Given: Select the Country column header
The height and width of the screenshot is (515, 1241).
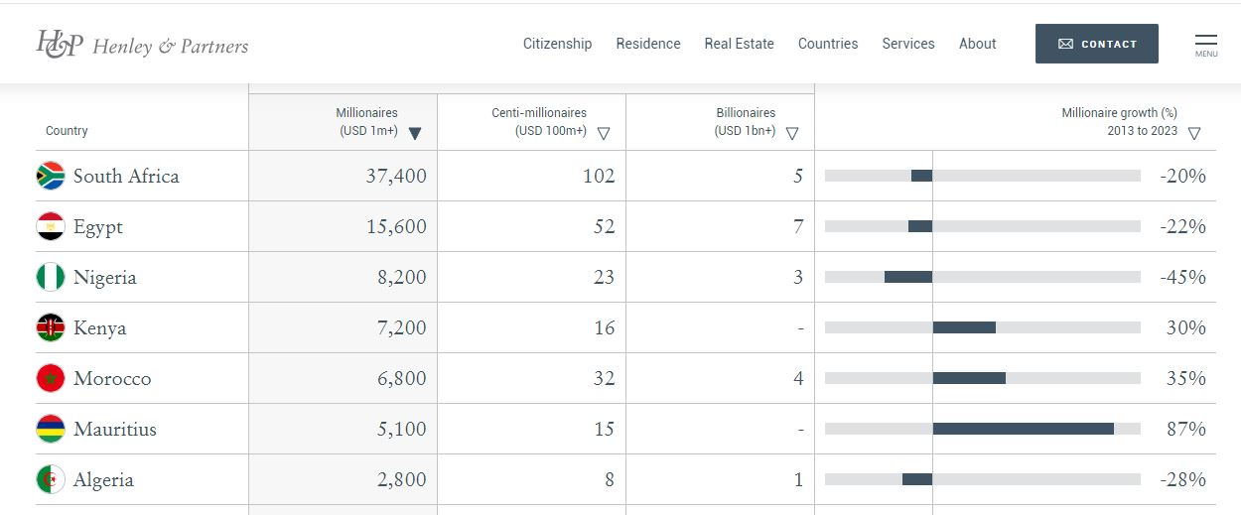Looking at the screenshot, I should (x=67, y=131).
